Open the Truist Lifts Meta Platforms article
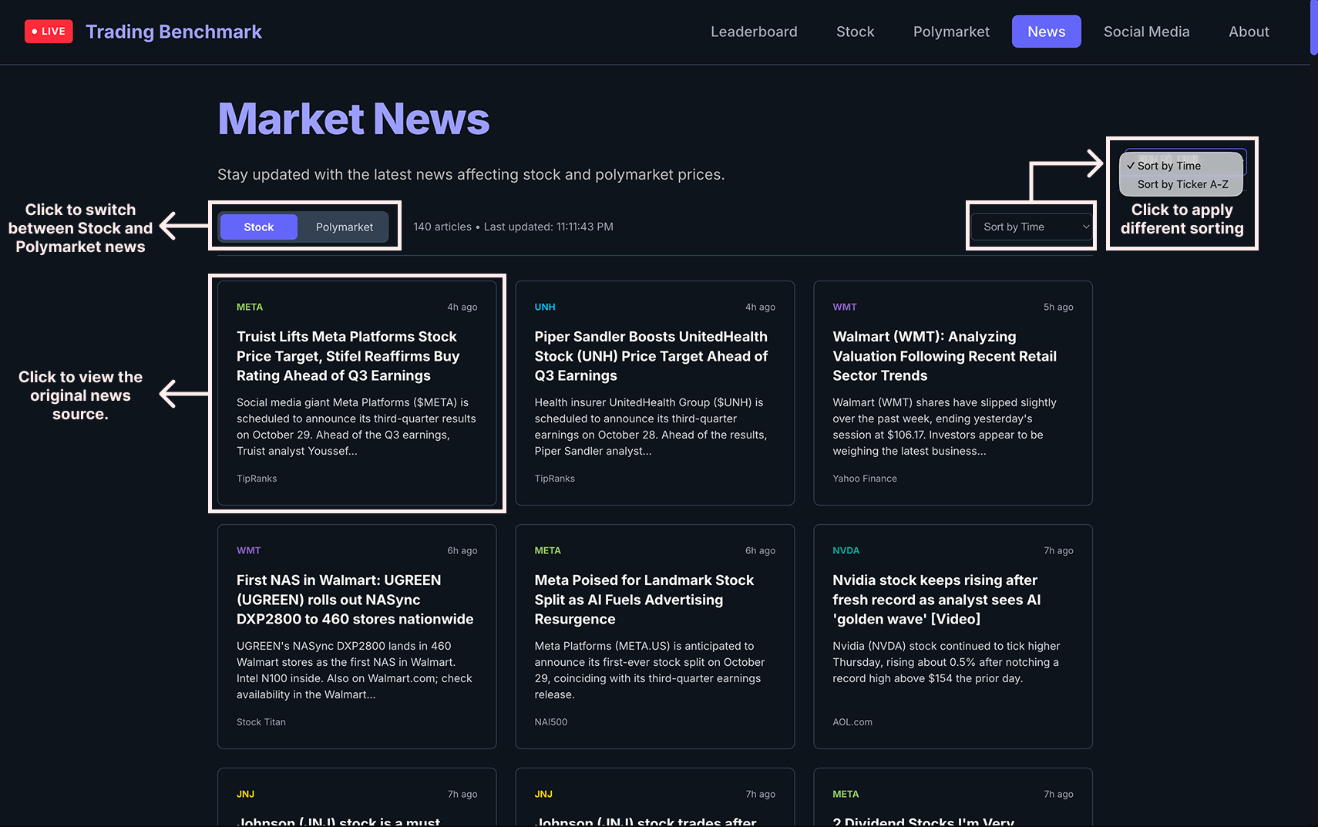 coord(357,393)
